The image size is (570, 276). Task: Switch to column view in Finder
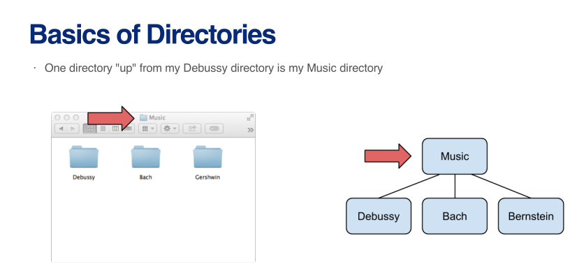click(x=115, y=129)
